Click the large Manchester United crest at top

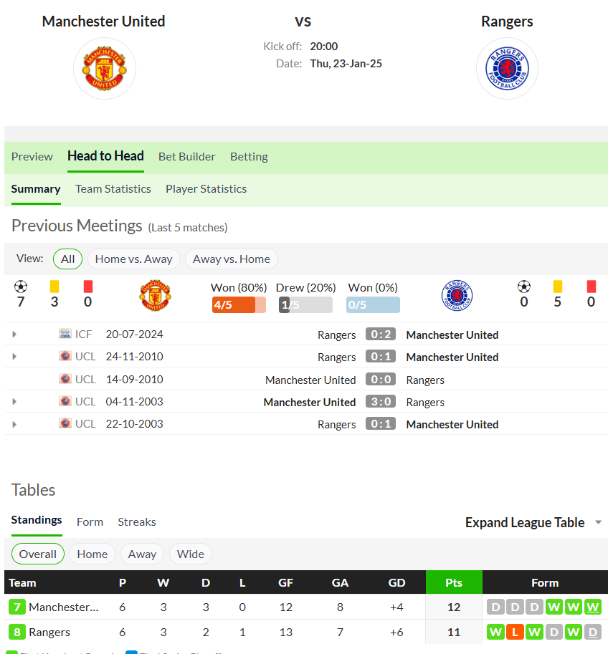(x=105, y=68)
